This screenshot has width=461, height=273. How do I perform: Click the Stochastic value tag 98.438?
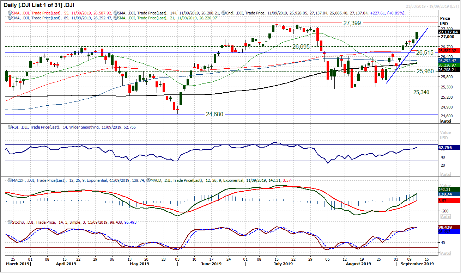(x=449, y=227)
